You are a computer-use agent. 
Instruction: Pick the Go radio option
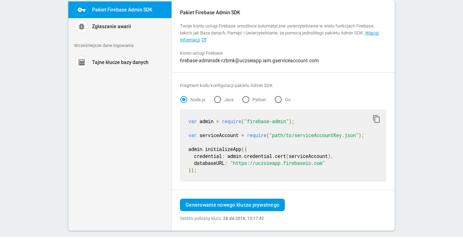278,99
